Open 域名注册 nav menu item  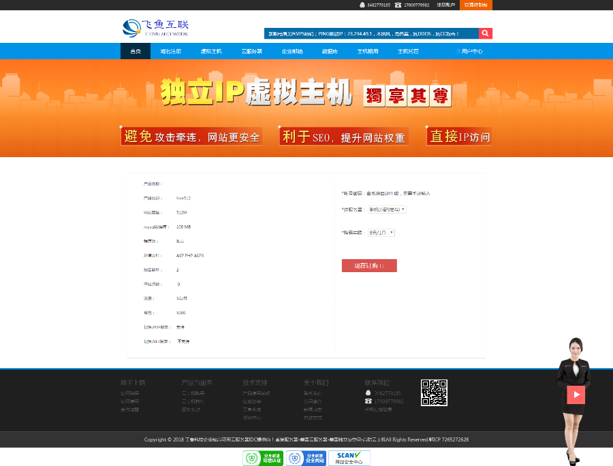pos(170,51)
